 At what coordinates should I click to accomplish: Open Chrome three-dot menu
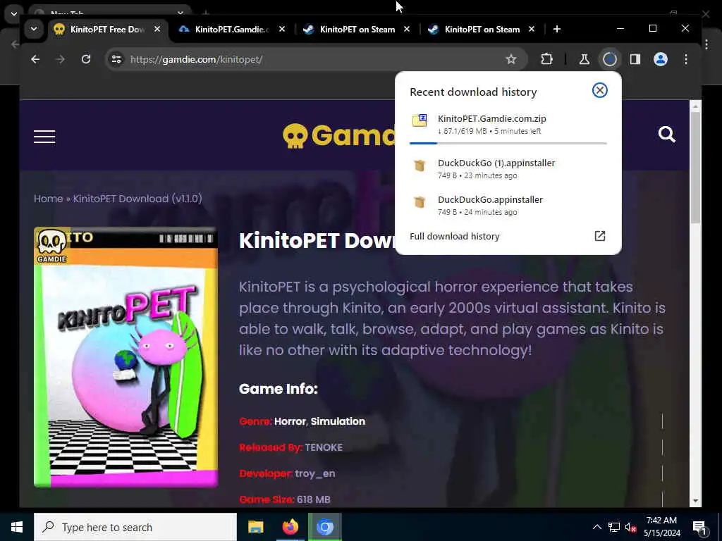tap(686, 59)
